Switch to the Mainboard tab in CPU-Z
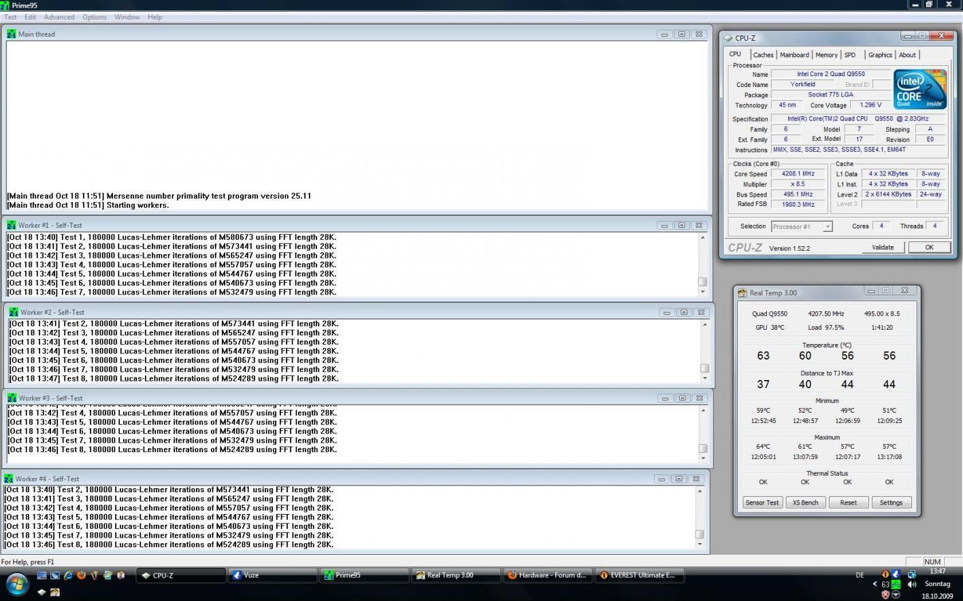Screen dimensions: 963x601 coord(794,55)
